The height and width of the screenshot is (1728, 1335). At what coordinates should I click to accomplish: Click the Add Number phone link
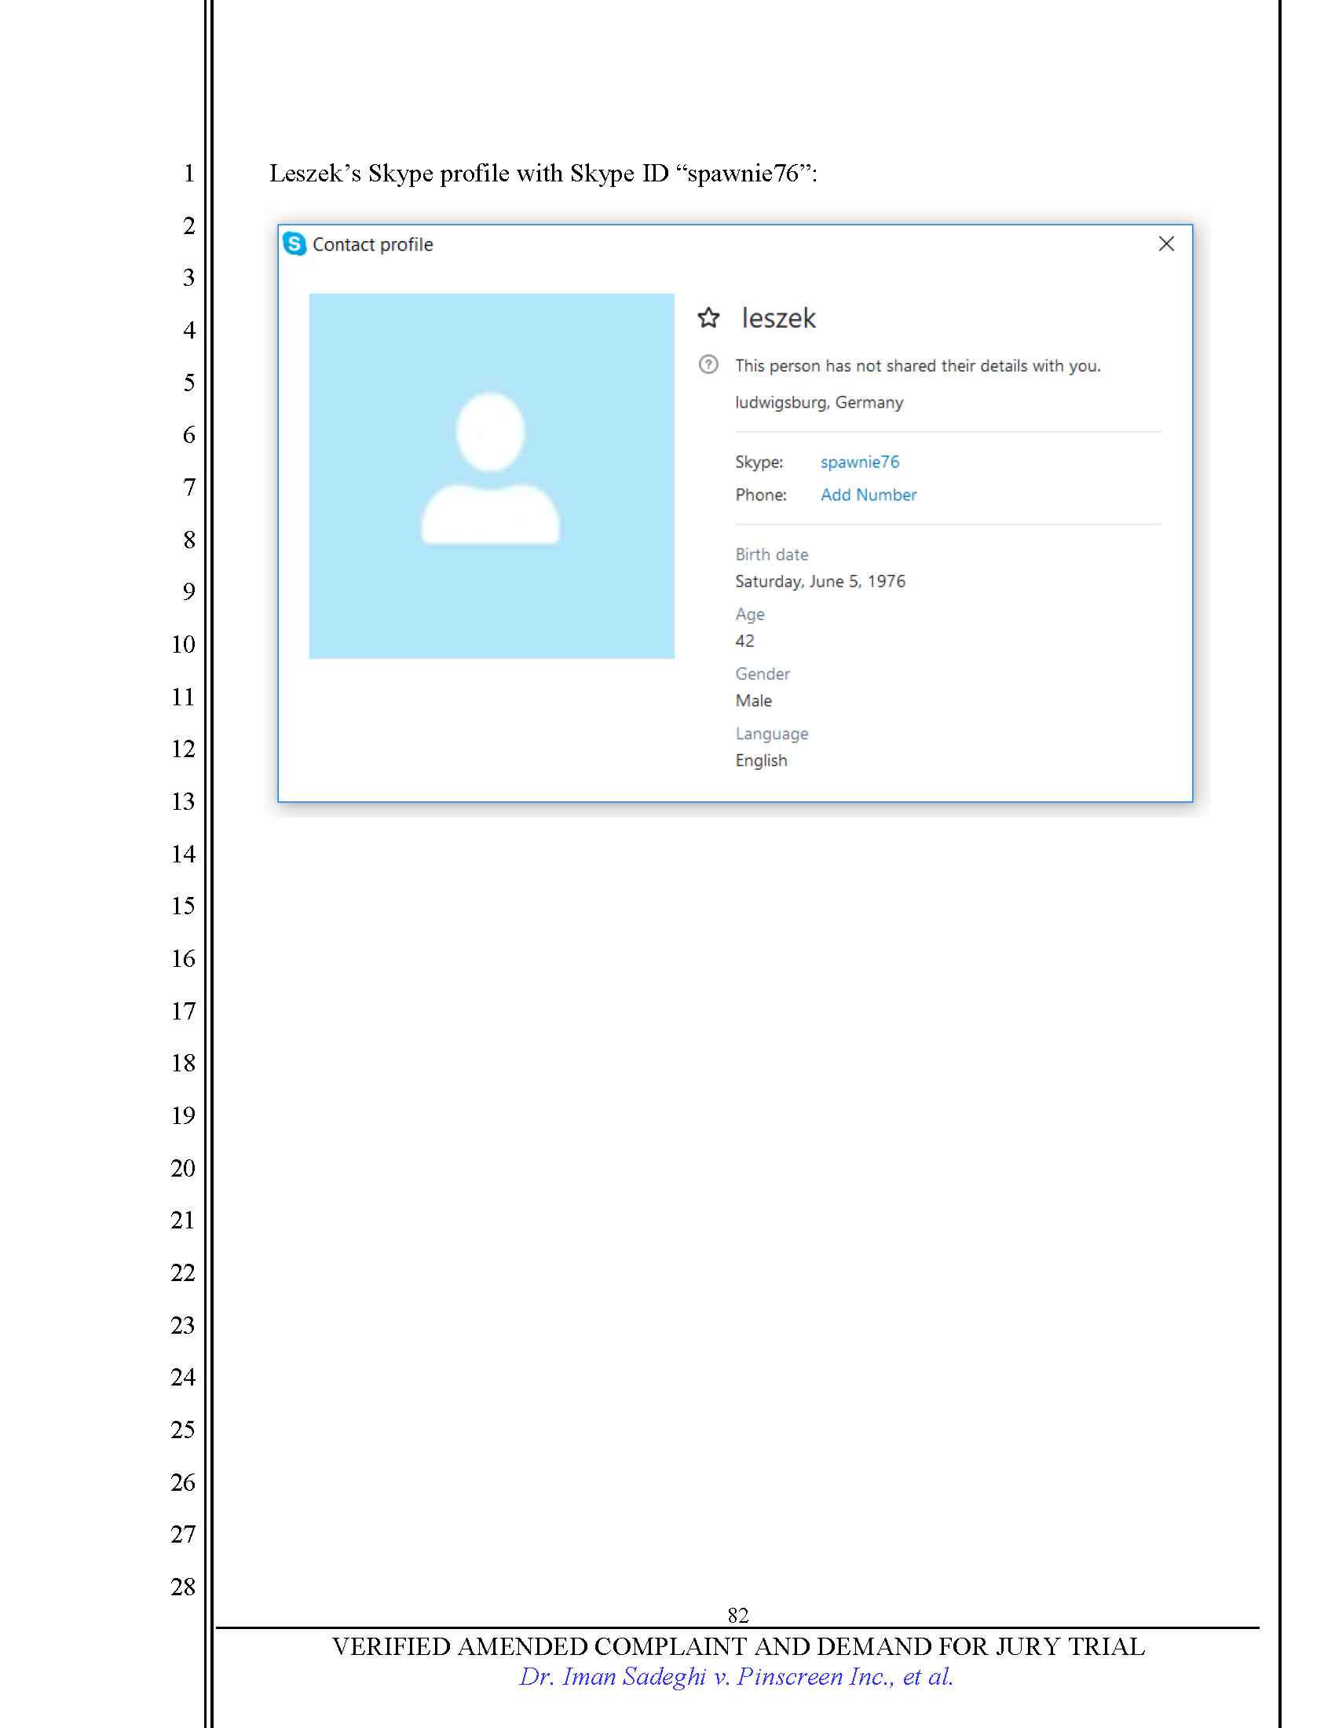868,496
